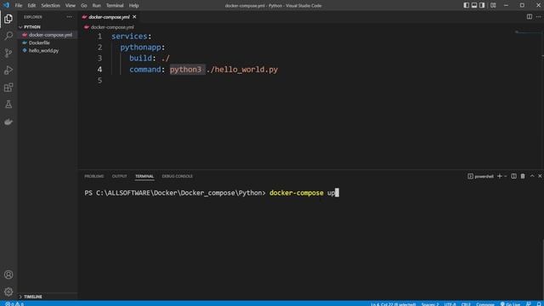Close the docker-compose.yml editor tab

[134, 17]
